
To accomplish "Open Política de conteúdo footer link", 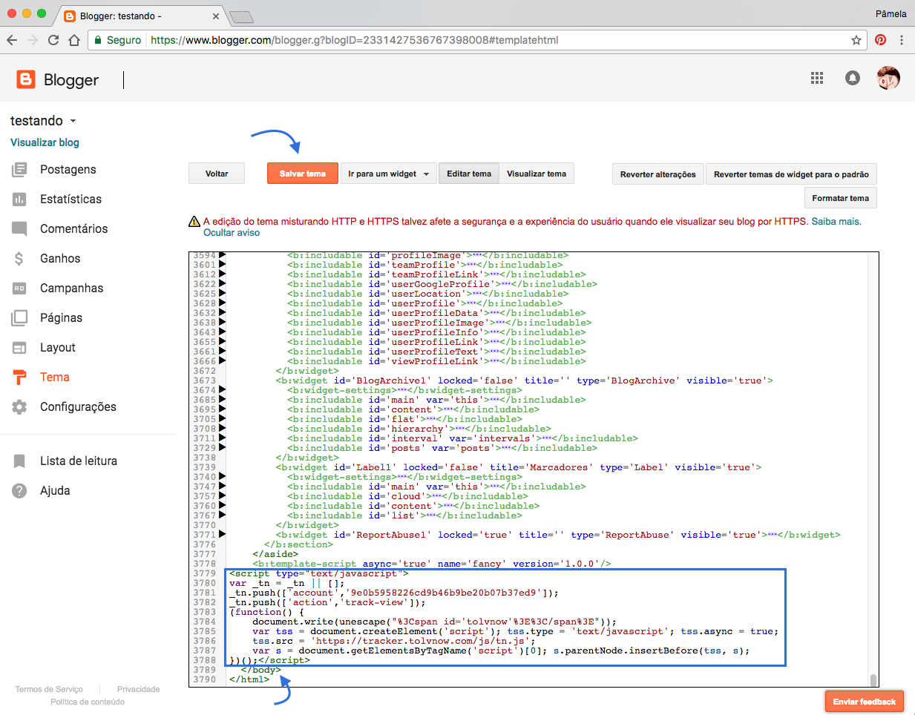I will coord(88,702).
